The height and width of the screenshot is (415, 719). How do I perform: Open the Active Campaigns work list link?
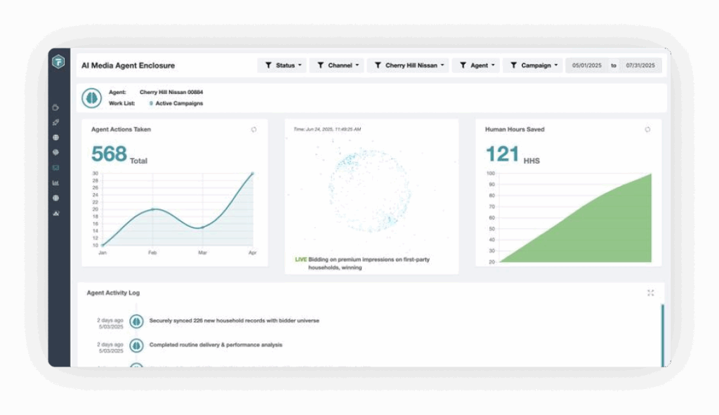click(179, 103)
